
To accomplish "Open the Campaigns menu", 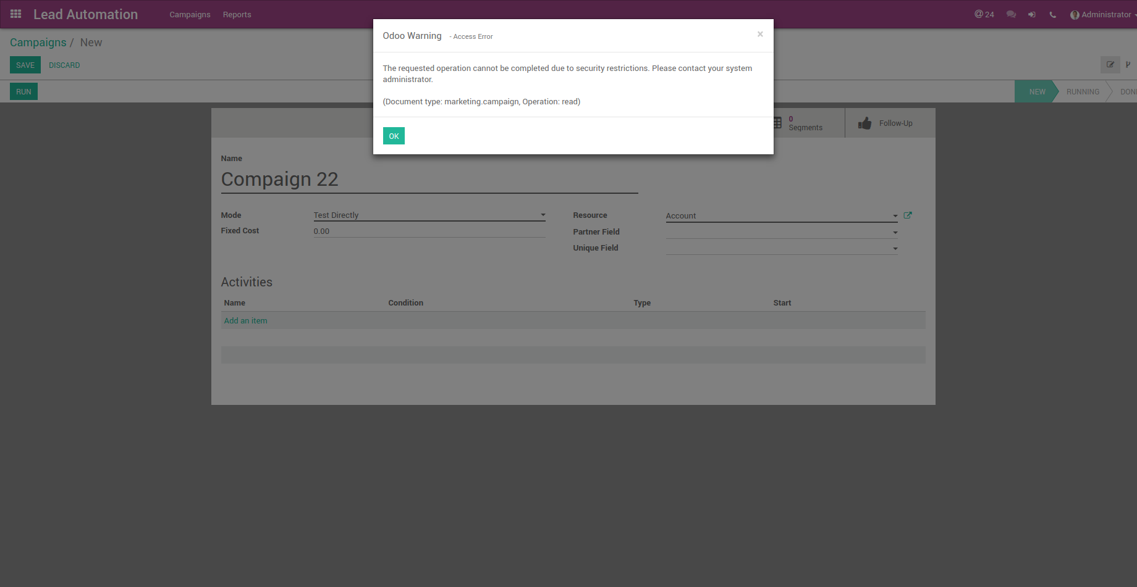I will coord(190,14).
